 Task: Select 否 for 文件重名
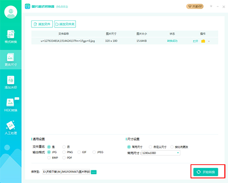(64, 147)
